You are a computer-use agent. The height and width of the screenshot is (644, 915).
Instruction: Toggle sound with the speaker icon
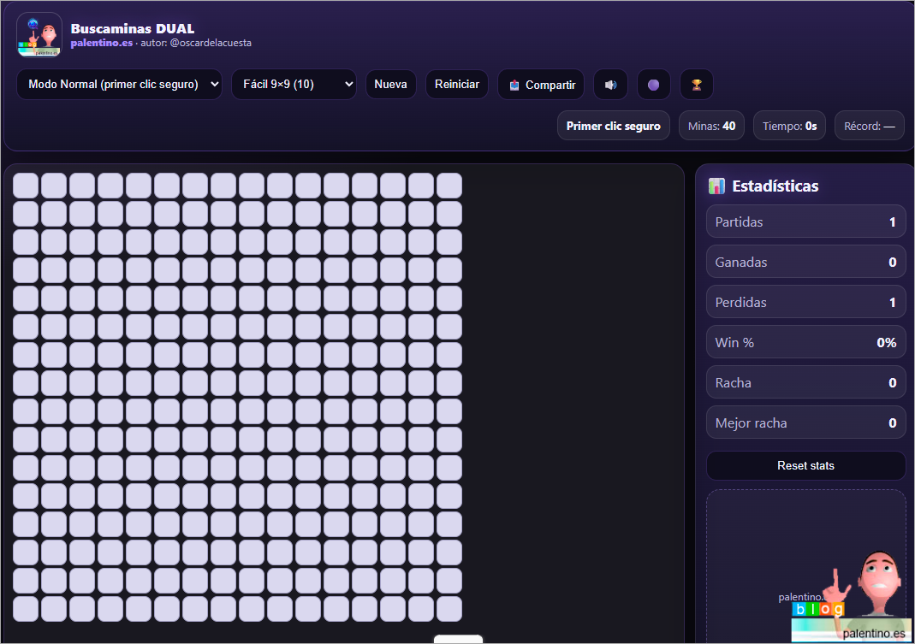tap(610, 85)
